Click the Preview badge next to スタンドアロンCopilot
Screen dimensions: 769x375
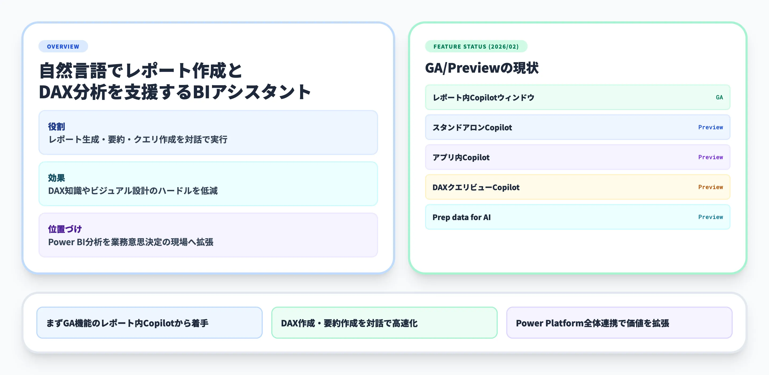(711, 127)
